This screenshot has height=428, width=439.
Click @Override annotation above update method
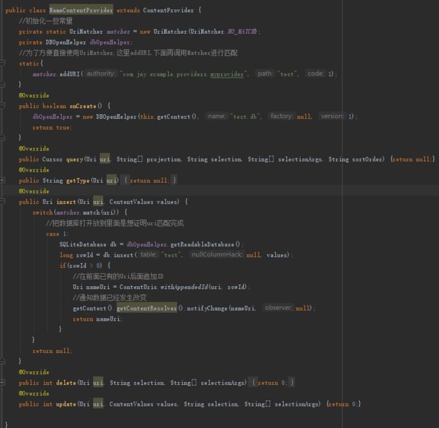click(x=34, y=394)
